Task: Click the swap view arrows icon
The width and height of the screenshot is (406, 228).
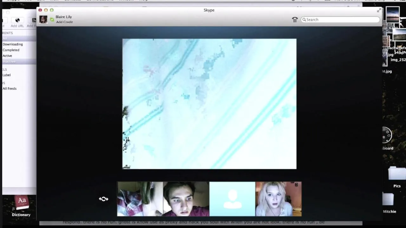Action: coord(104,199)
